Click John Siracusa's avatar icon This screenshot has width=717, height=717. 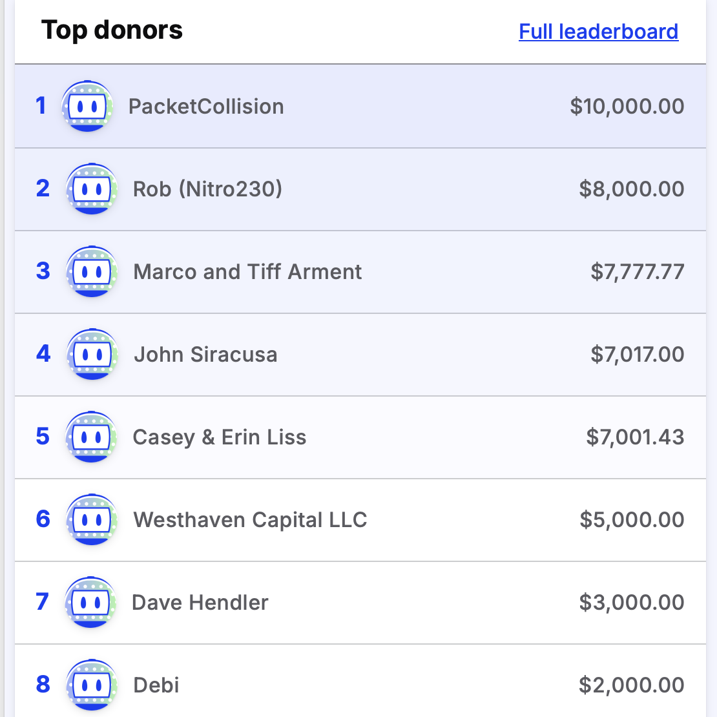coord(92,355)
